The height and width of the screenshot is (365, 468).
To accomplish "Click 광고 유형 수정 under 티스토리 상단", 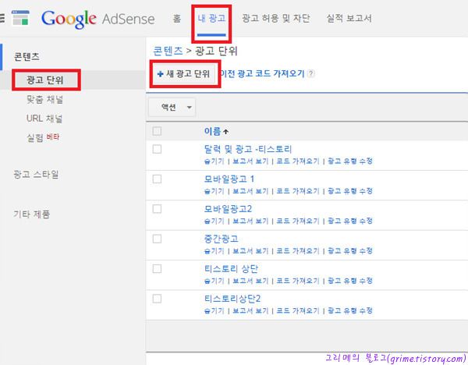I will click(349, 281).
